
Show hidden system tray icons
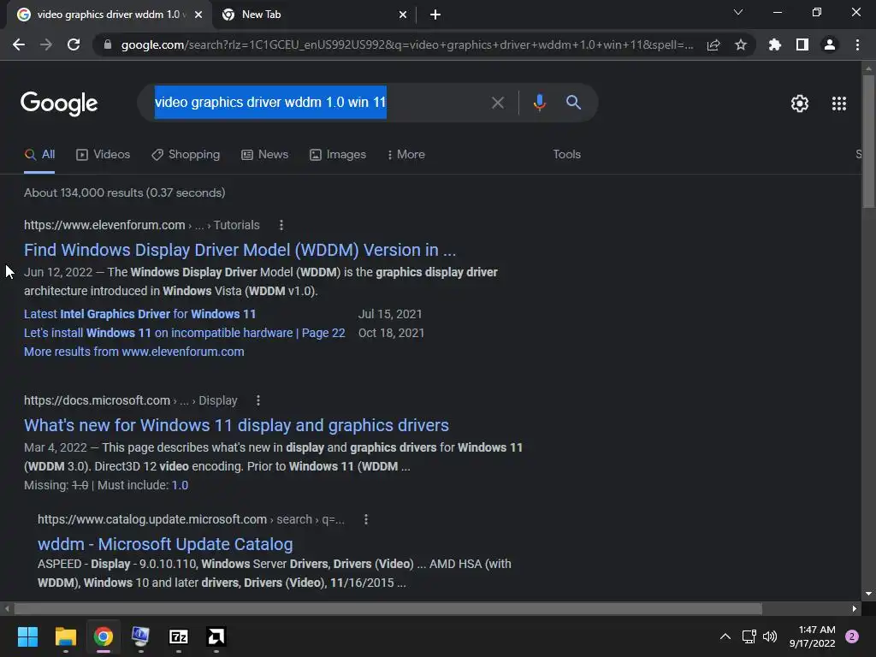pos(725,636)
